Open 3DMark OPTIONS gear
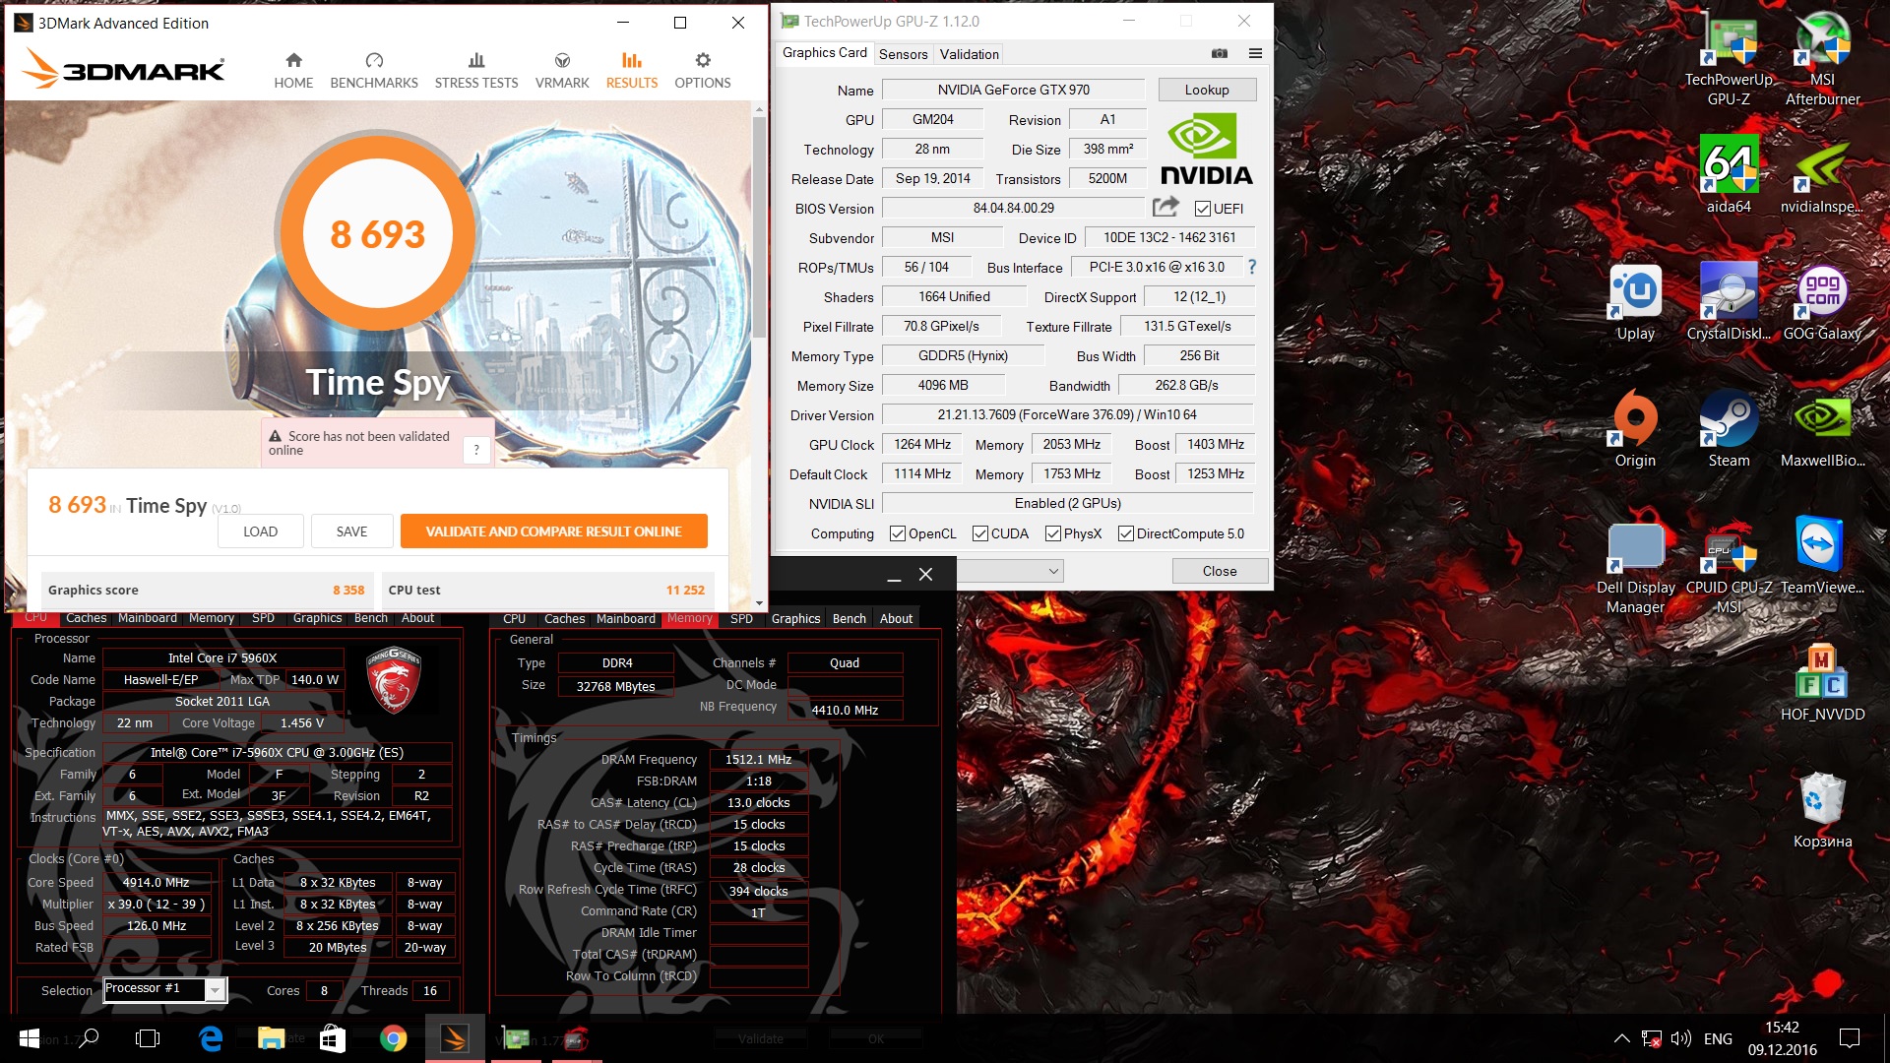 pos(703,71)
